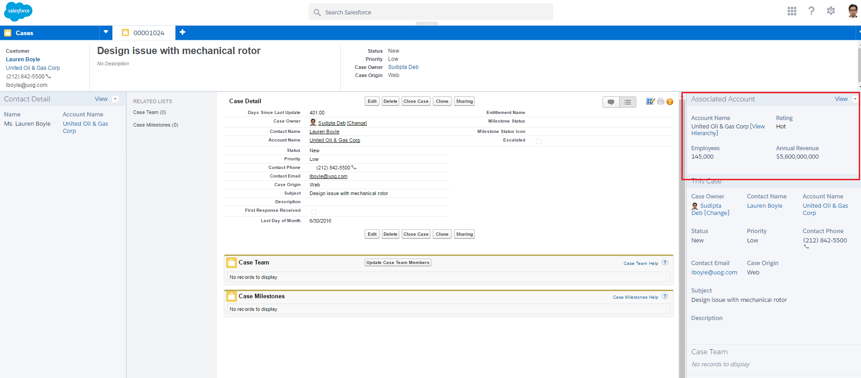Click the Case Team Help question mark icon

[x=665, y=263]
